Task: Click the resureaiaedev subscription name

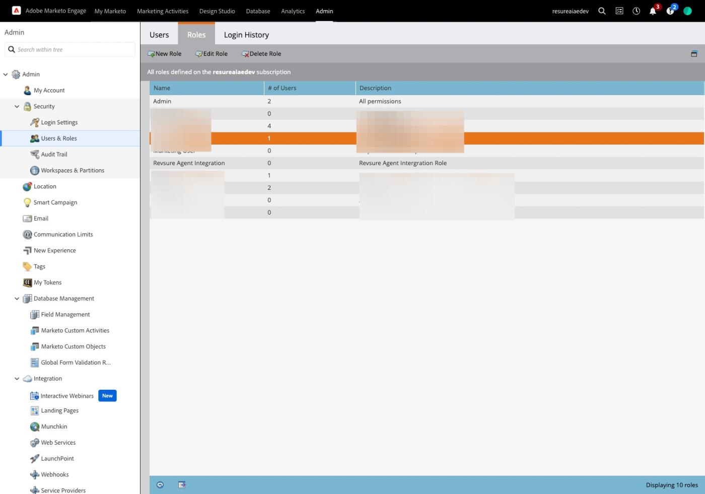Action: (x=234, y=72)
